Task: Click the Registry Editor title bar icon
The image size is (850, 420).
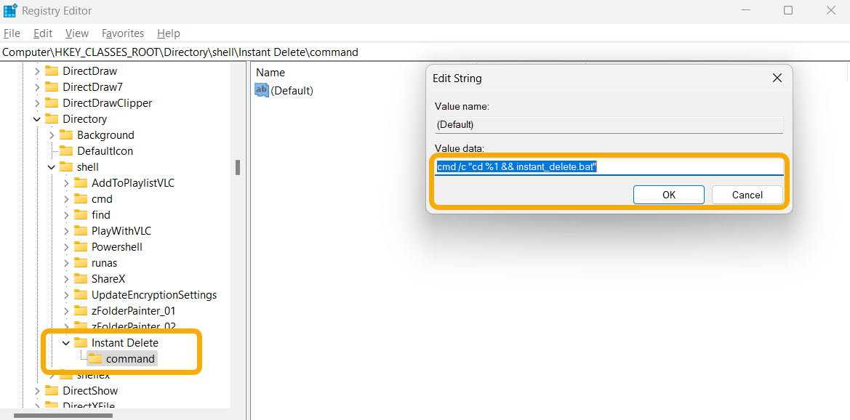Action: (10, 10)
